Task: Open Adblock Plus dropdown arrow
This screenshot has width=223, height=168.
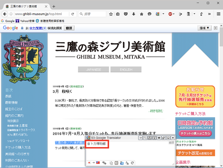Action: tap(174, 14)
